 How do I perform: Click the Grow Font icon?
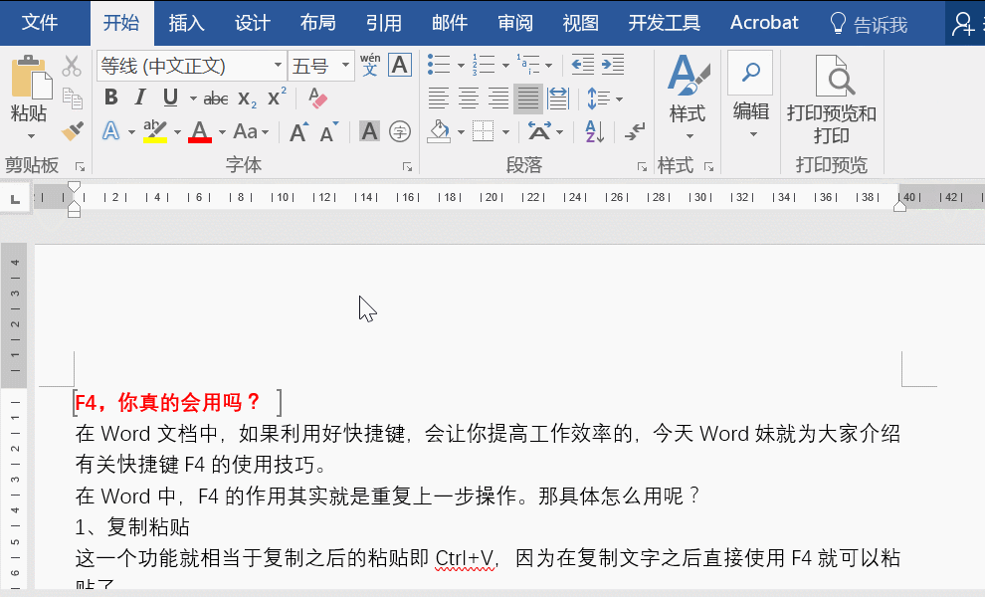[299, 131]
